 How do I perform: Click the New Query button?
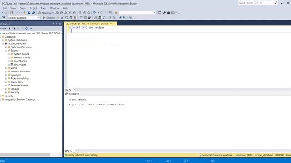click(x=45, y=13)
